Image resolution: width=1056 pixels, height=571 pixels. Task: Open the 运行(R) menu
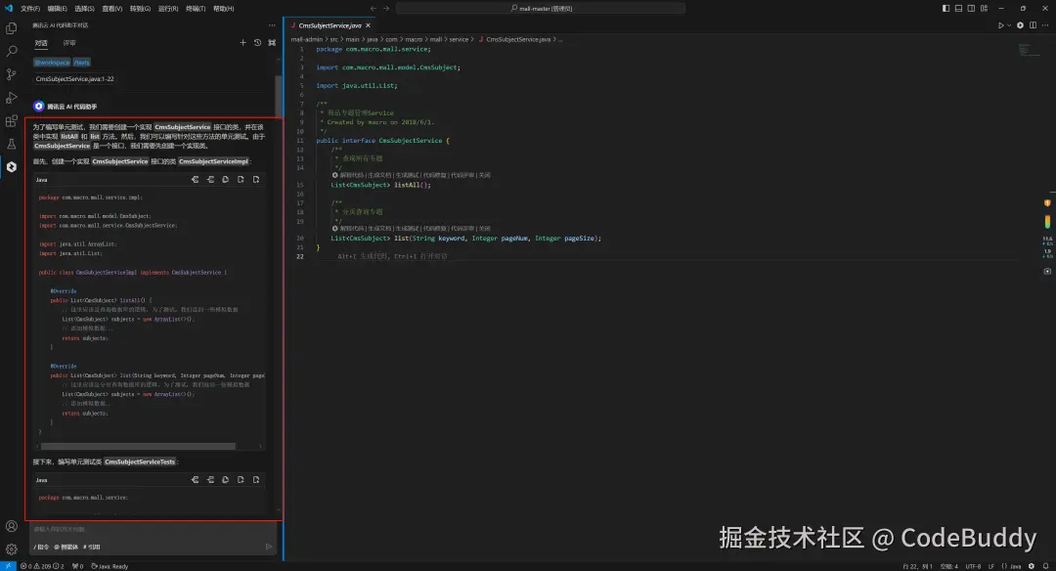point(168,9)
